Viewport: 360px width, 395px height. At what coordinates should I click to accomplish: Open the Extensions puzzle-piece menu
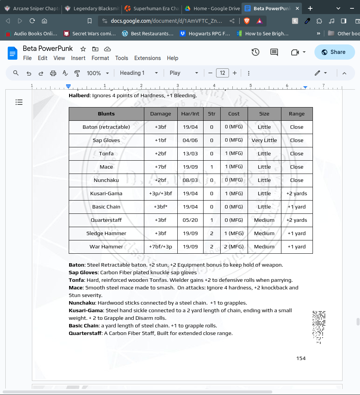pos(319,21)
